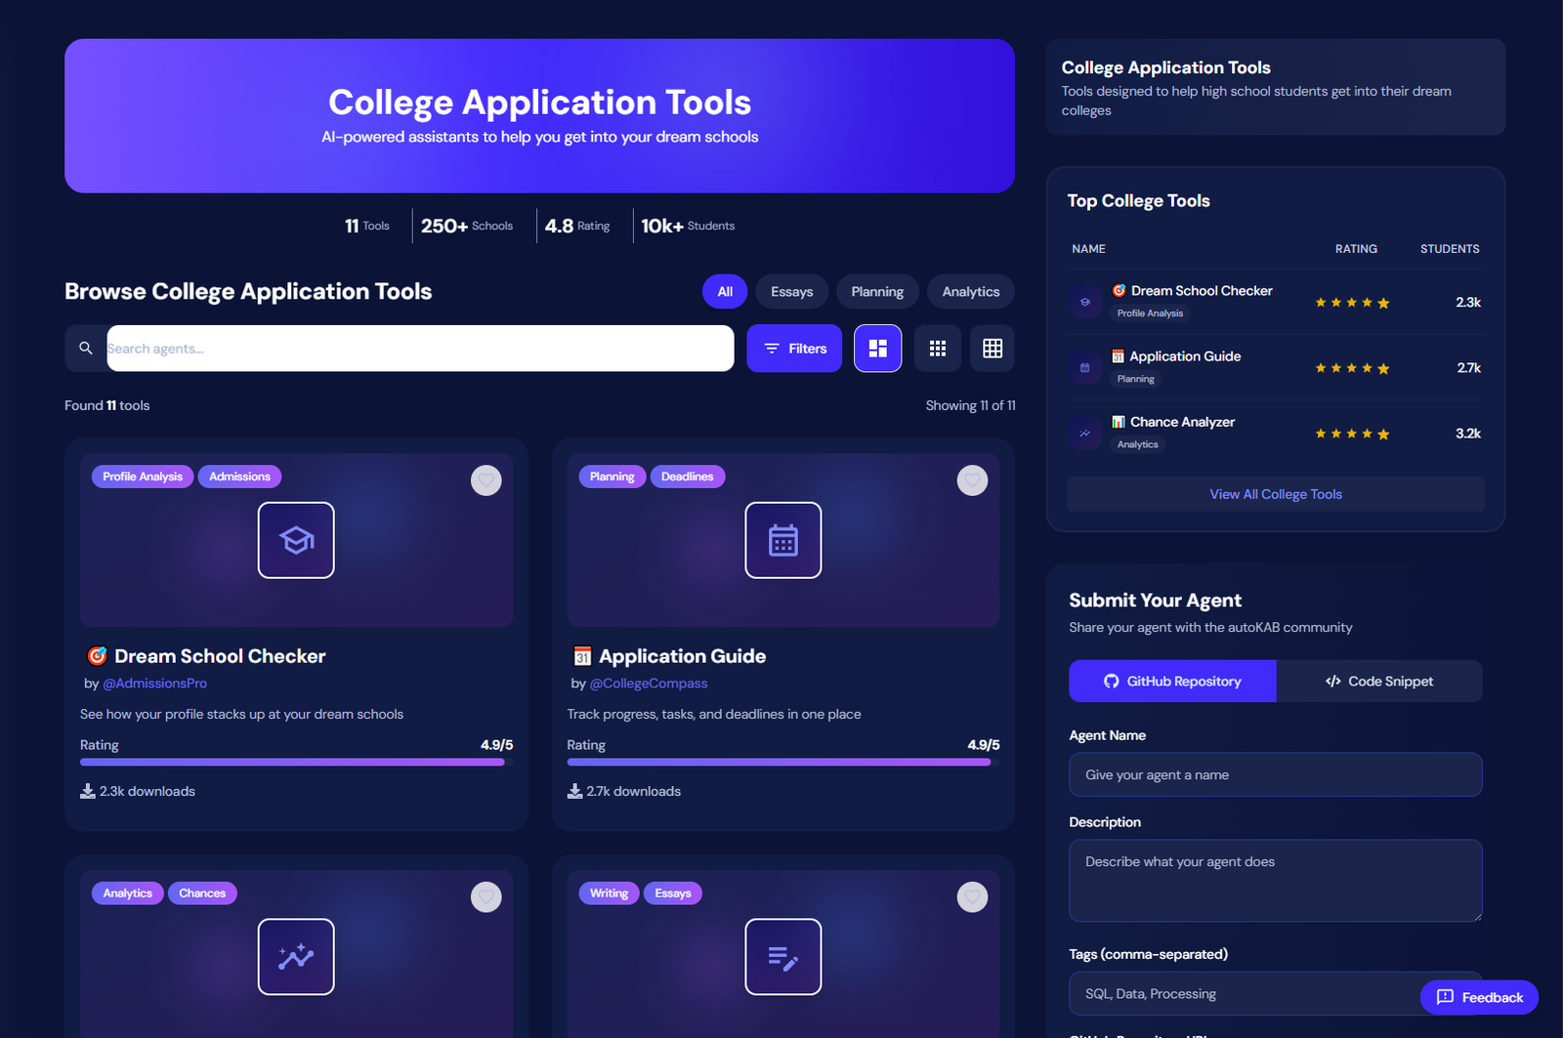Screen dimensions: 1563x1038
Task: Click Application Guide row avatar in Top College Tools
Action: [1084, 367]
